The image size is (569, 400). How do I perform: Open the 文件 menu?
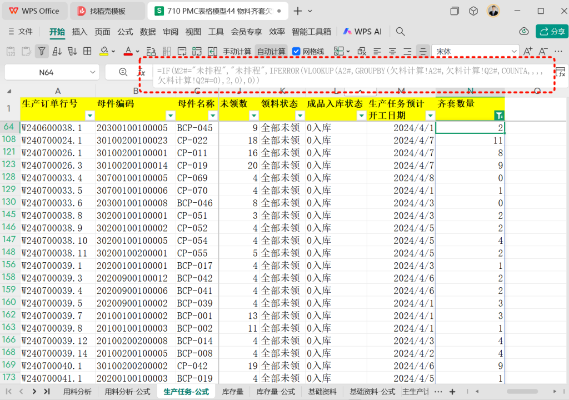[x=21, y=32]
